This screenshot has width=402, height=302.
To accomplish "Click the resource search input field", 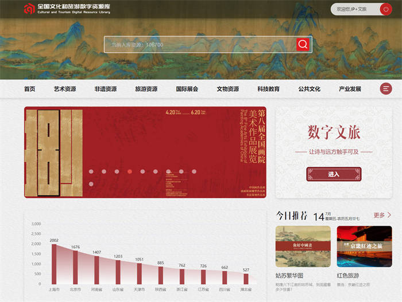I will coord(201,45).
